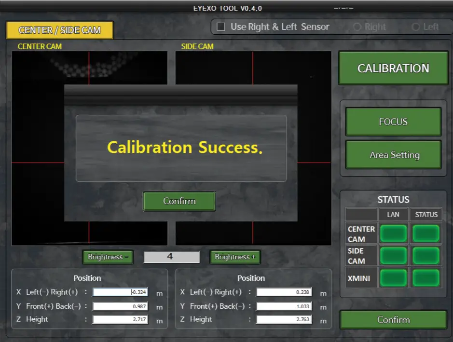Click Side Cam X Left(-) Right(+) label
This screenshot has width=453, height=342.
coord(216,292)
